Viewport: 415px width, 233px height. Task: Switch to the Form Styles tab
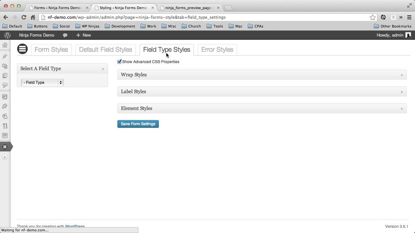(x=51, y=50)
